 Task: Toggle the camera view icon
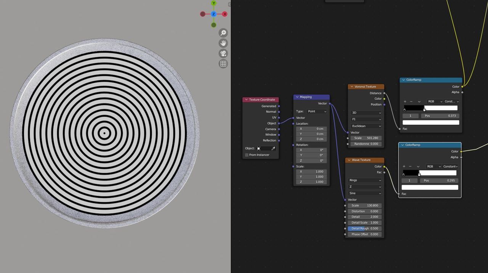point(223,53)
